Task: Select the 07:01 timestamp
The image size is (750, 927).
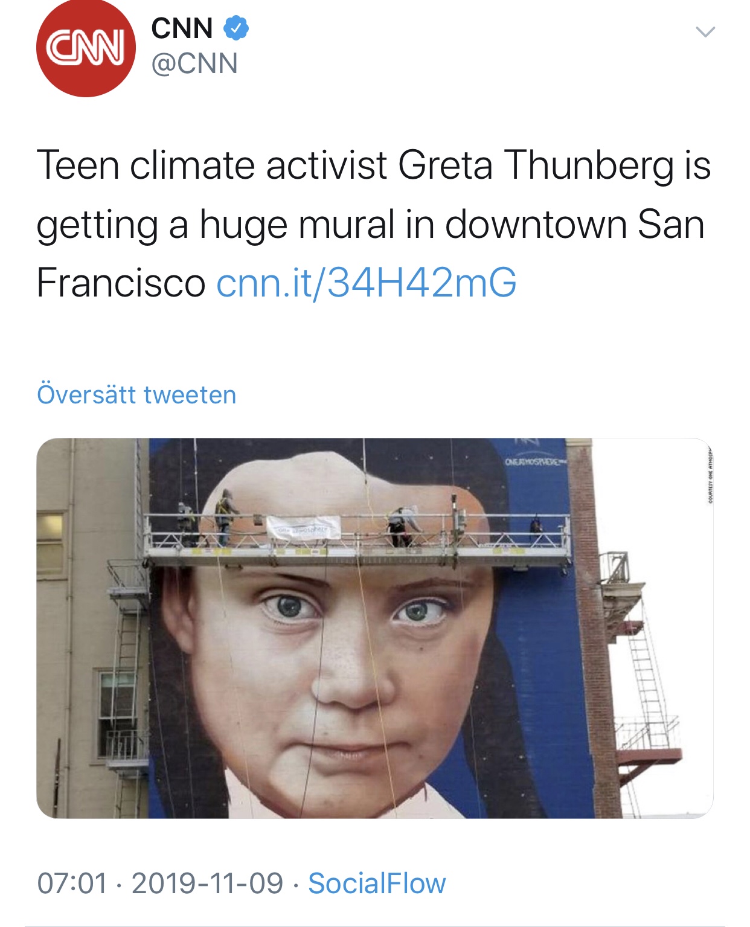Action: tap(72, 884)
